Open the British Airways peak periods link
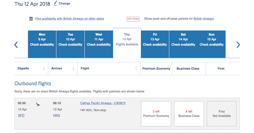Screen dimensions: 254x133 pos(204,19)
